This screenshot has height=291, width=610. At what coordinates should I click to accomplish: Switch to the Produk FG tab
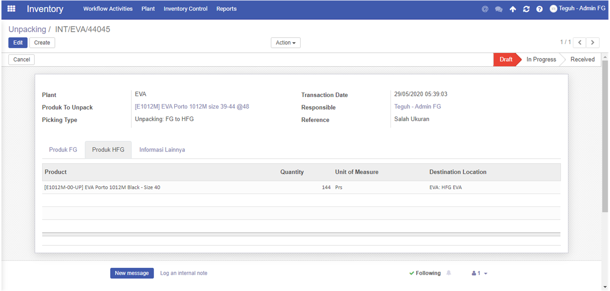click(x=63, y=150)
